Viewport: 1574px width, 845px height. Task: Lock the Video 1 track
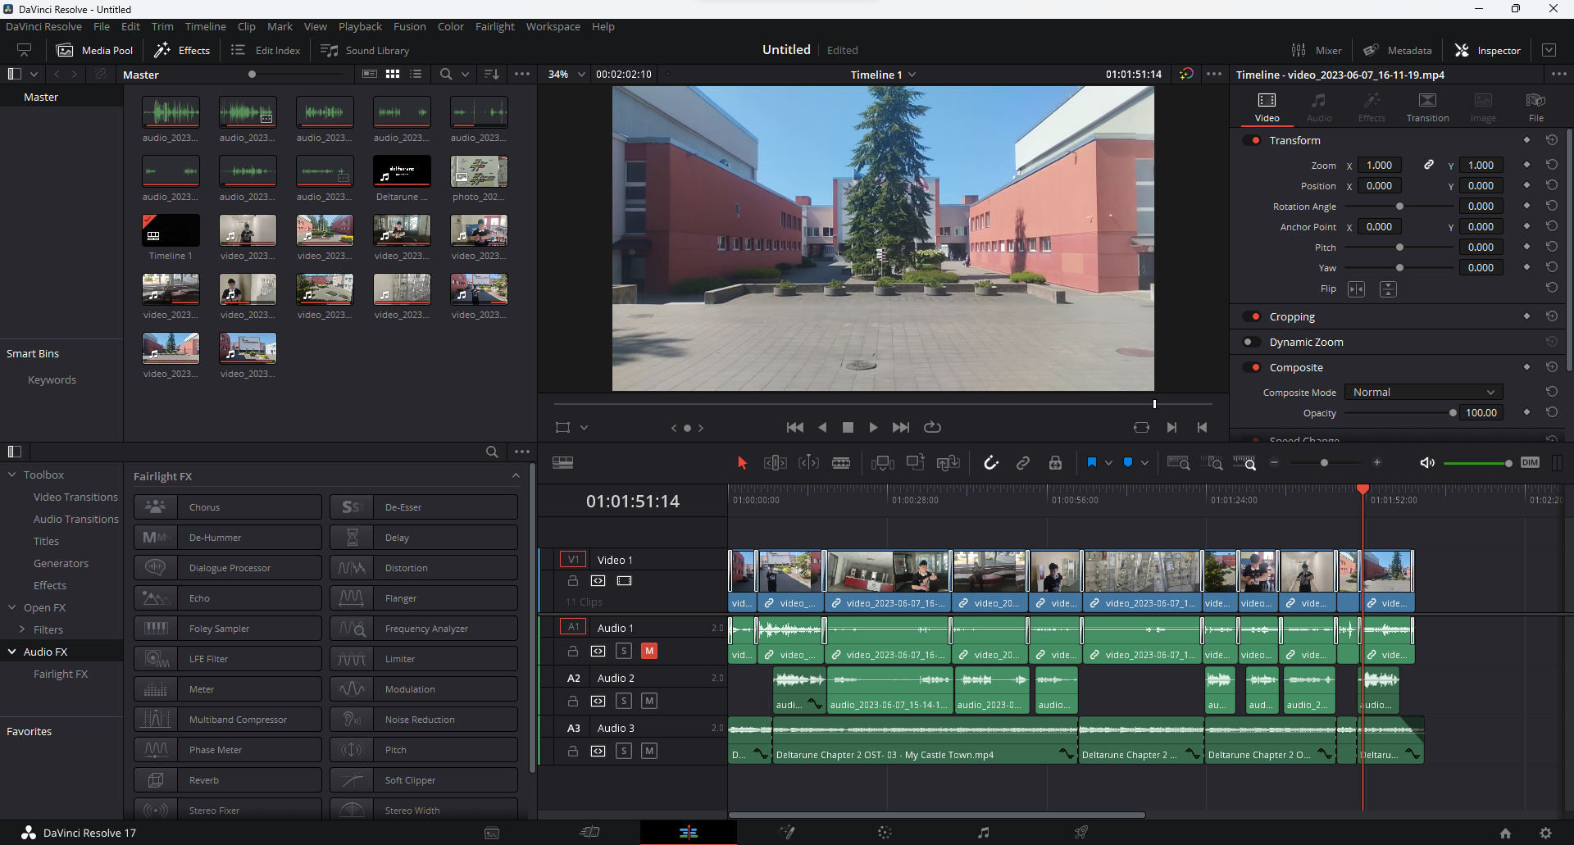point(573,580)
